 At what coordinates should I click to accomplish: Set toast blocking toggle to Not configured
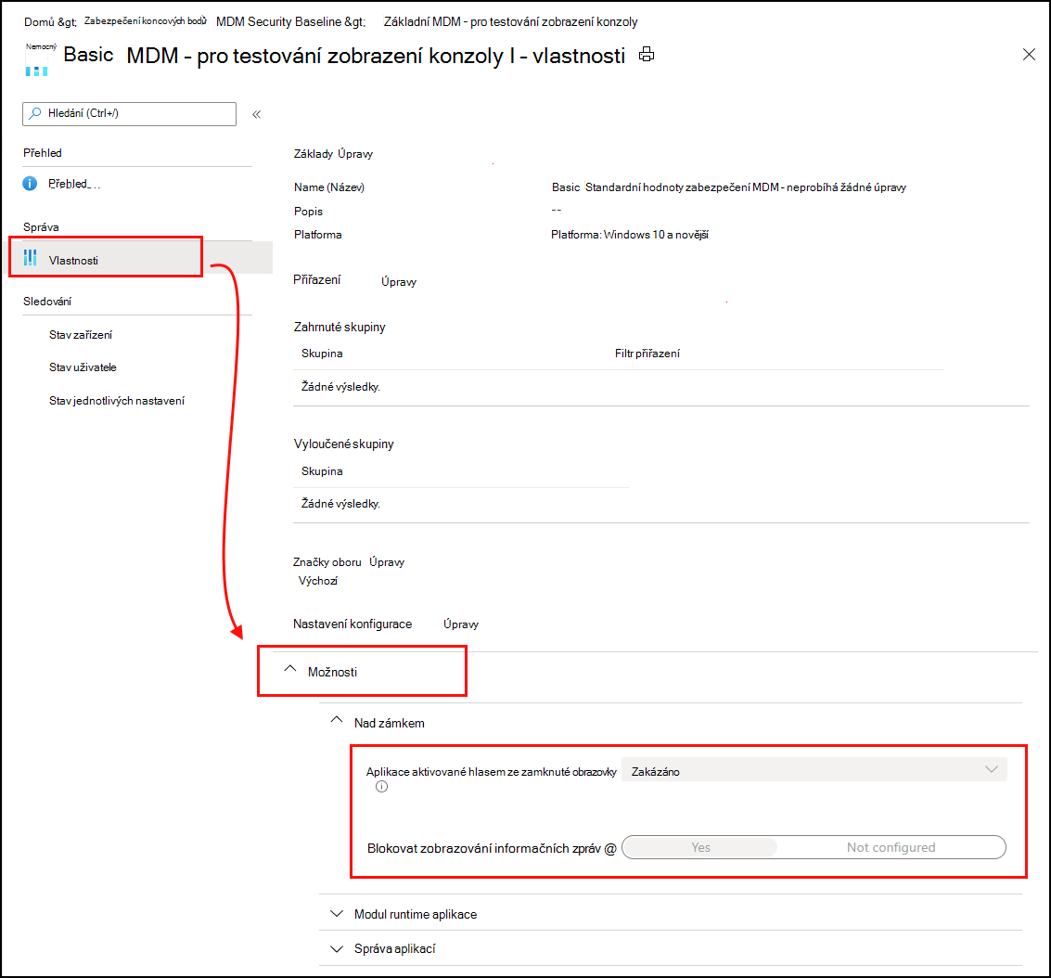tap(891, 847)
